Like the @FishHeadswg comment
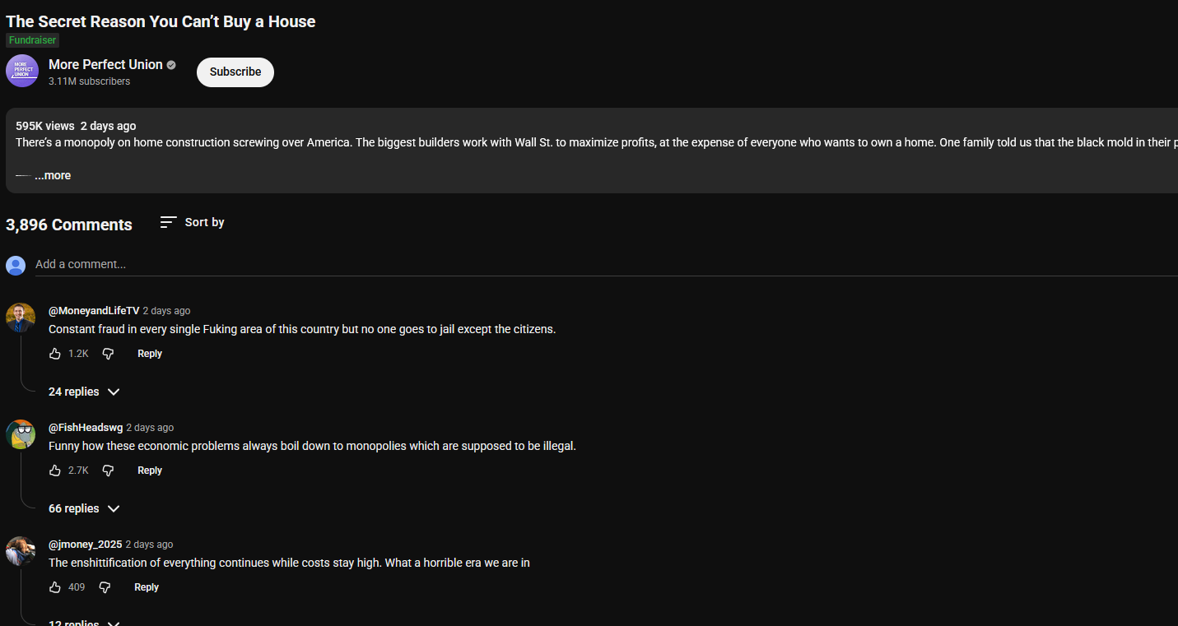This screenshot has width=1178, height=626. click(55, 471)
